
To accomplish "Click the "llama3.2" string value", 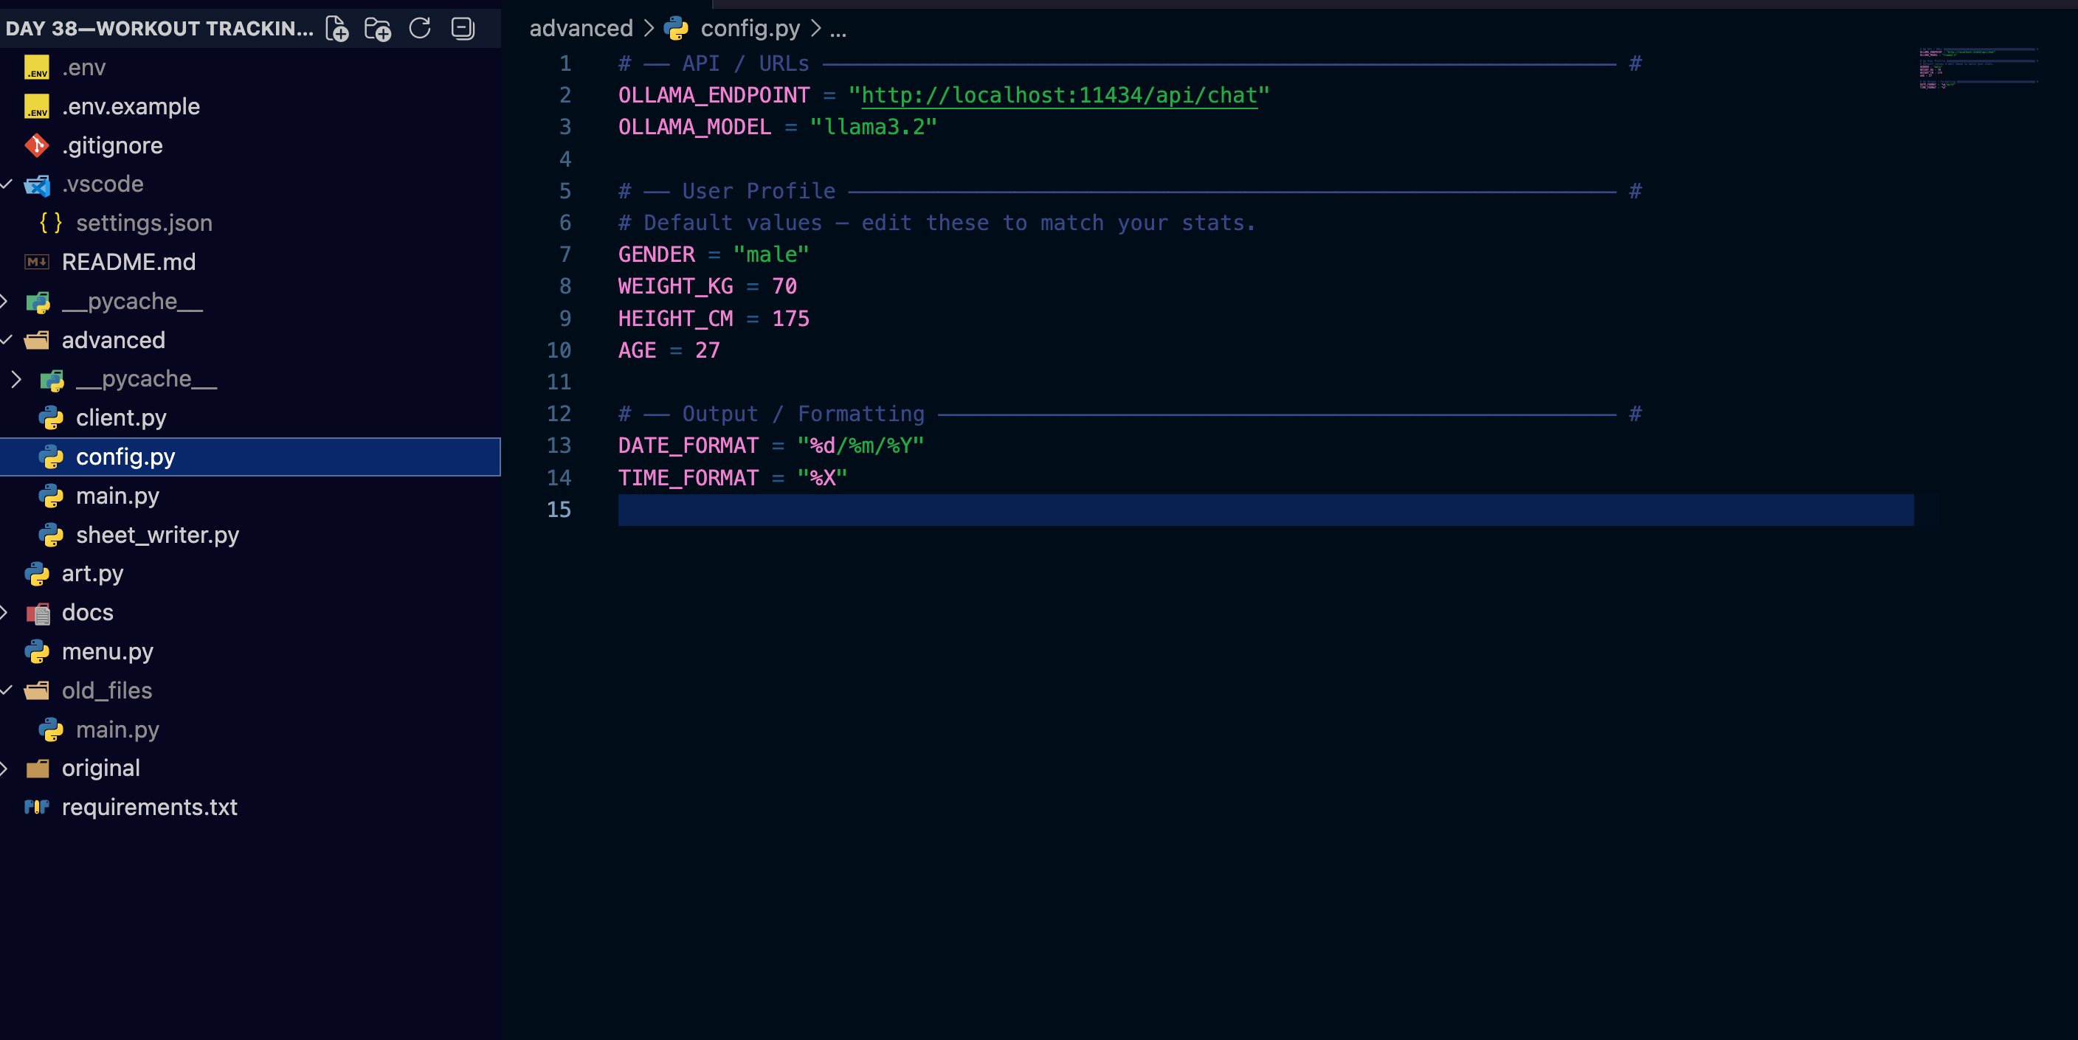I will 873,128.
